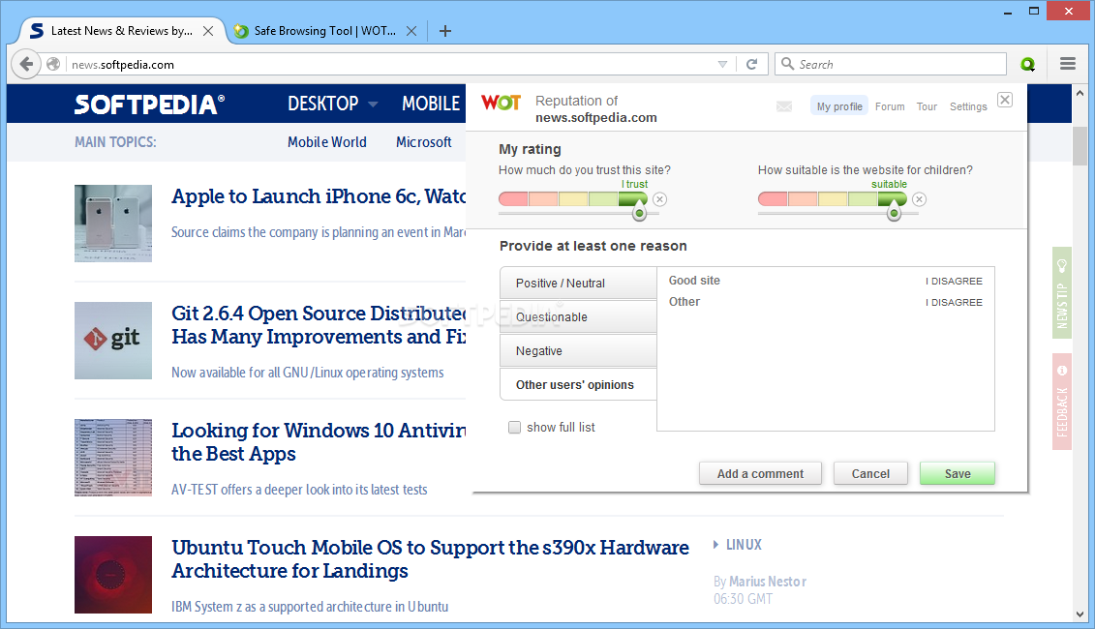Click the antivirus table thumbnail
Screen dimensions: 1095x629
[113, 458]
